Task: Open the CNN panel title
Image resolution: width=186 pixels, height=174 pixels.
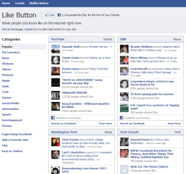Action: coord(123,39)
